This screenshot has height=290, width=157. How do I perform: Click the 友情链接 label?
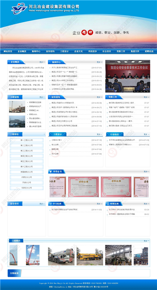pyautogui.click(x=14, y=273)
